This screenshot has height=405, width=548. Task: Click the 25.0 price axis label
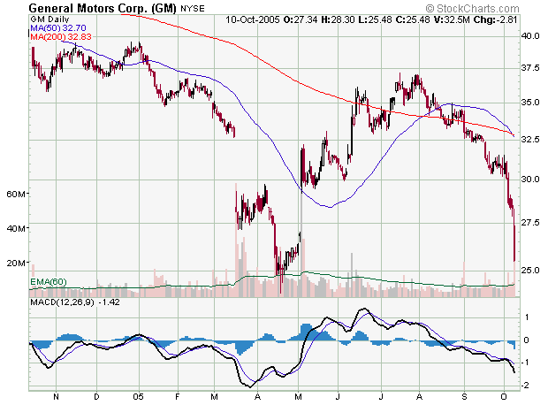click(x=529, y=270)
